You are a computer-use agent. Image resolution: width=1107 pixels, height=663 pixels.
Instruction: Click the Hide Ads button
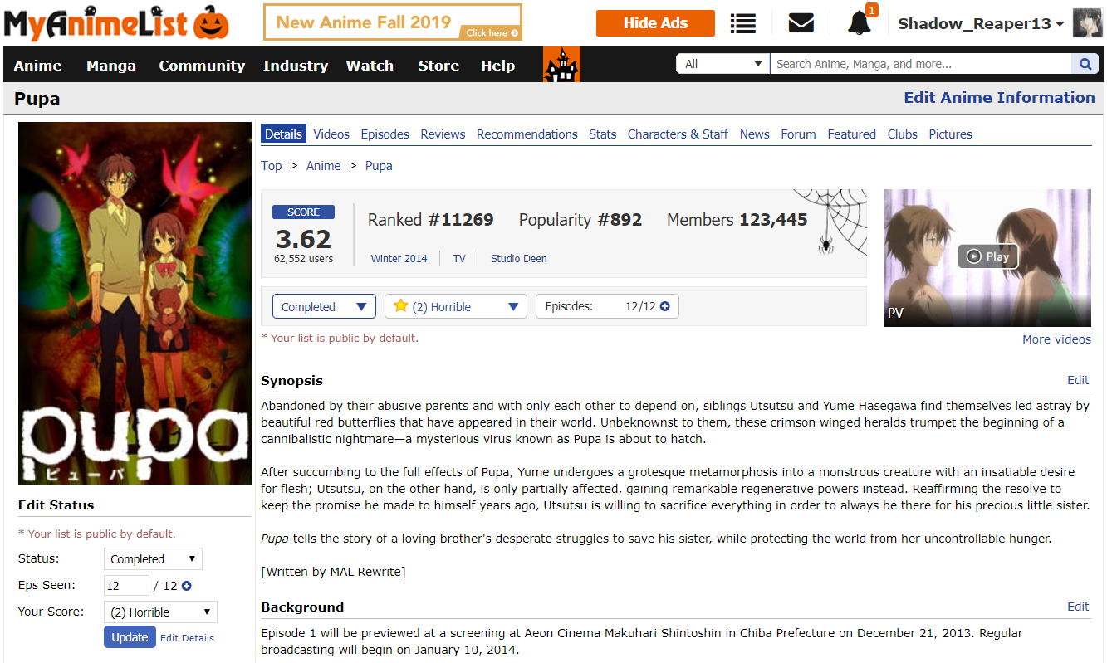click(654, 23)
